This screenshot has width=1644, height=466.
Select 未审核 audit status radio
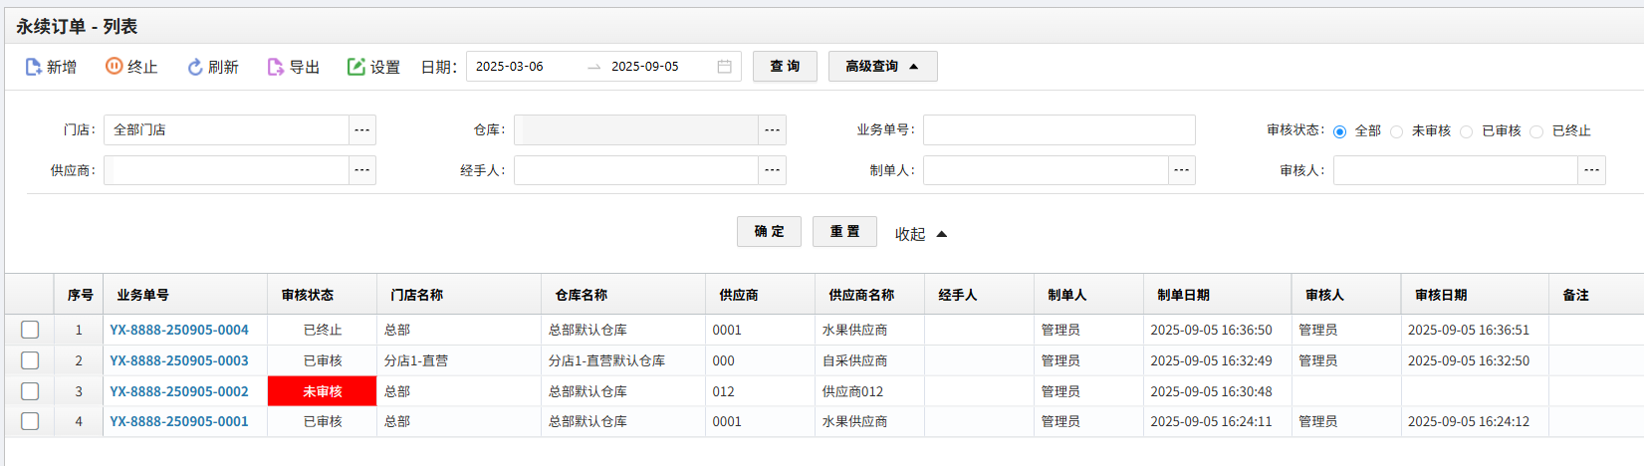(x=1397, y=131)
